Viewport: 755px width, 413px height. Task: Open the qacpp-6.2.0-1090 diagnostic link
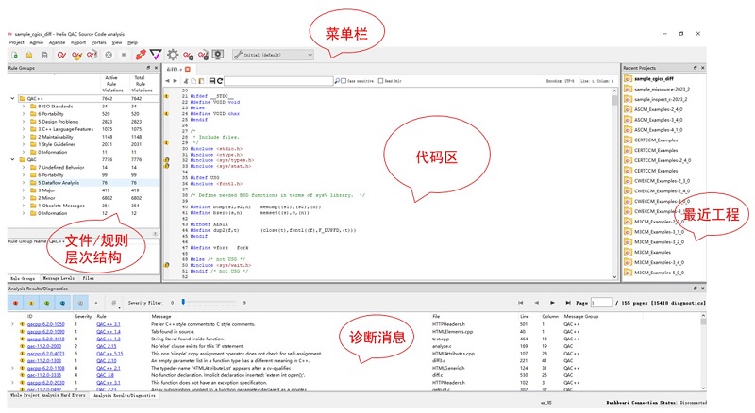(x=45, y=332)
